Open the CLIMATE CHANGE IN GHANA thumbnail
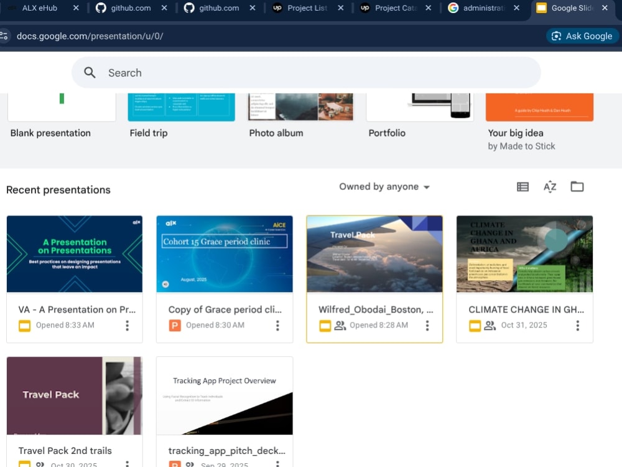The height and width of the screenshot is (467, 622). 524,254
